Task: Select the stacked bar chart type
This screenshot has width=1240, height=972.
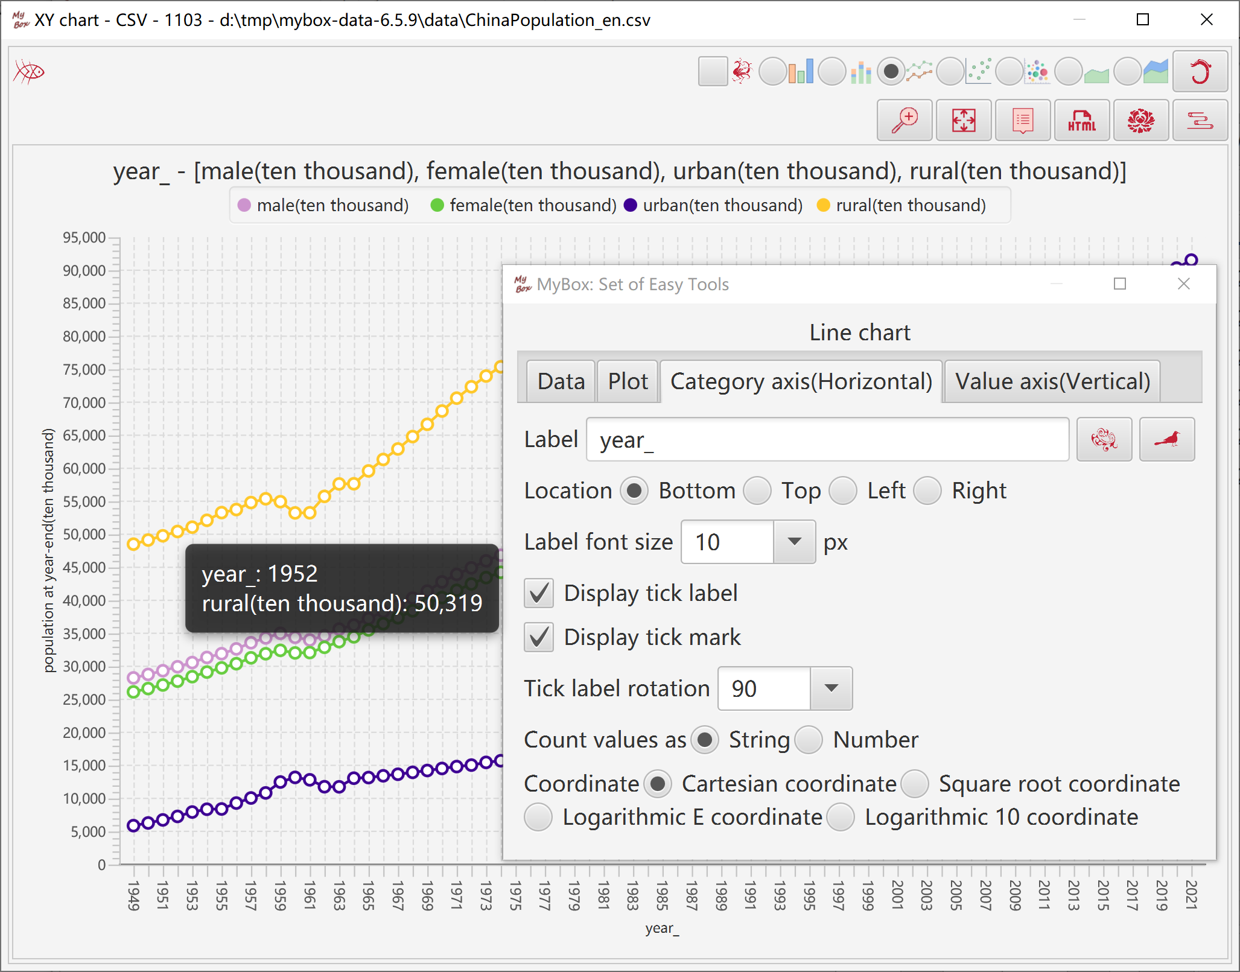Action: pyautogui.click(x=832, y=71)
